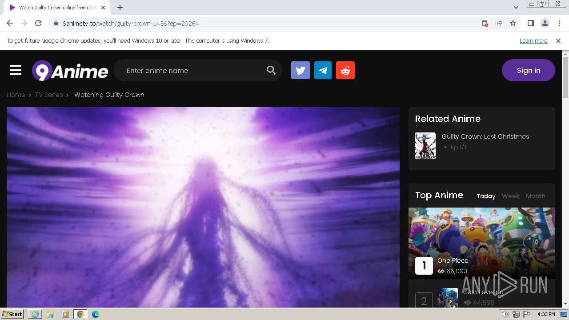This screenshot has height=320, width=569.
Task: Click the Learn more link
Action: (x=533, y=41)
